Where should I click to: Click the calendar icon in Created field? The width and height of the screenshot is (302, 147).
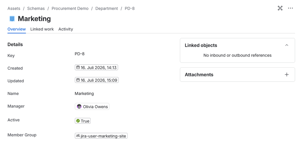78,67
